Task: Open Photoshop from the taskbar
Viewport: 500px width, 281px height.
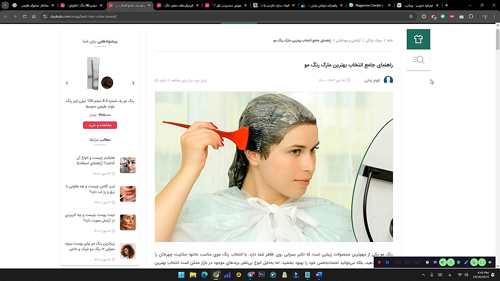Action: coord(262,275)
